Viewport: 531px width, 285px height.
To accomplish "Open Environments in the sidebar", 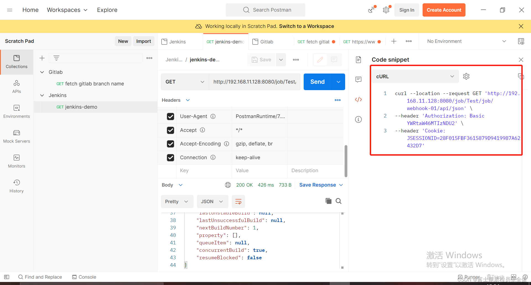I will click(17, 112).
